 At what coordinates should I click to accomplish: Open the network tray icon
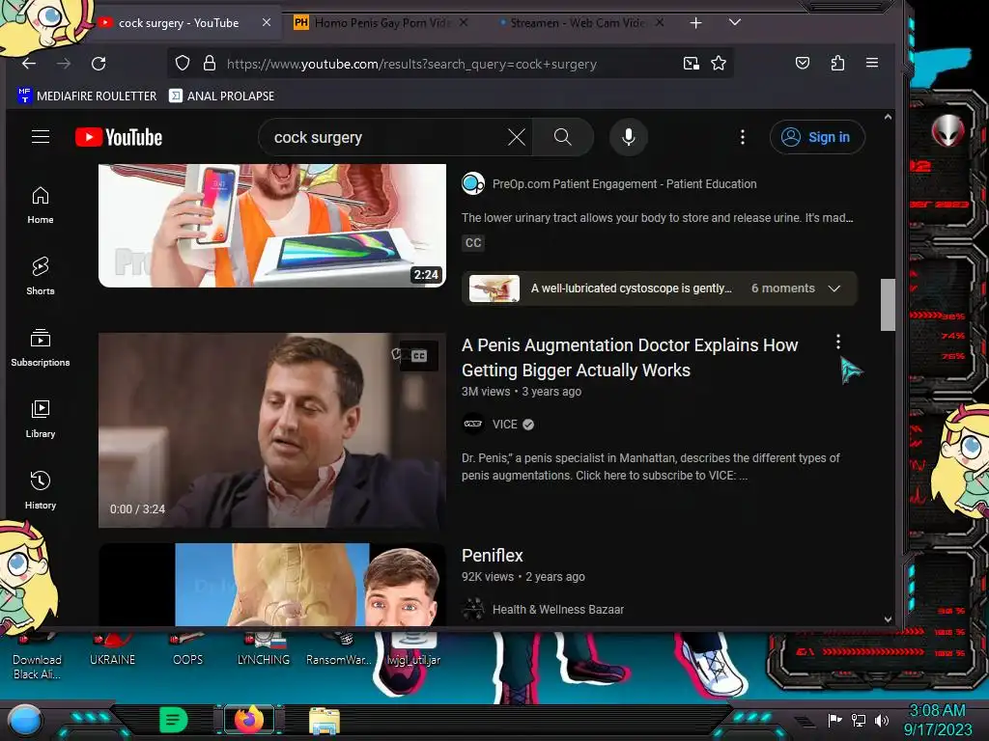(x=859, y=720)
